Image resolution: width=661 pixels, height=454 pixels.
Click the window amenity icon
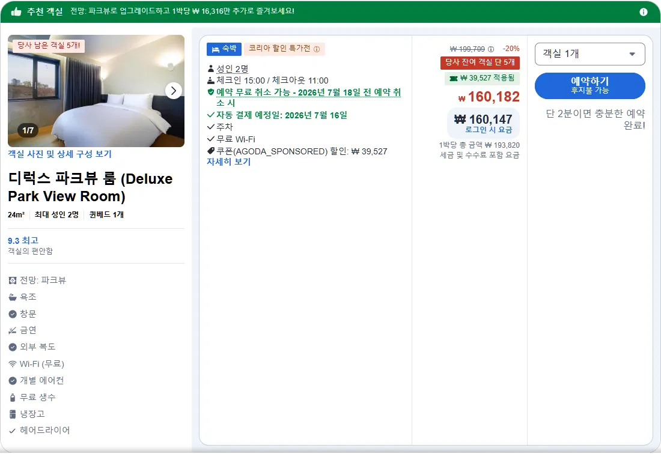click(x=13, y=313)
